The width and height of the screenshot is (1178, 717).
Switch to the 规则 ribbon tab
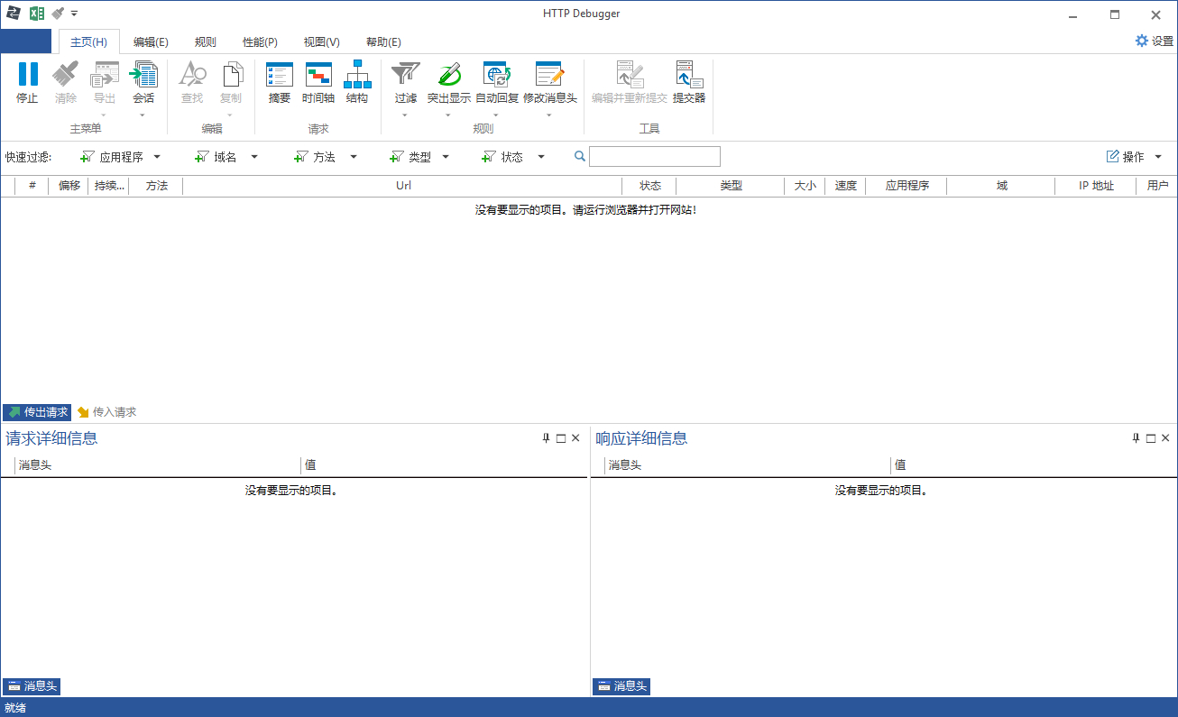click(x=205, y=41)
